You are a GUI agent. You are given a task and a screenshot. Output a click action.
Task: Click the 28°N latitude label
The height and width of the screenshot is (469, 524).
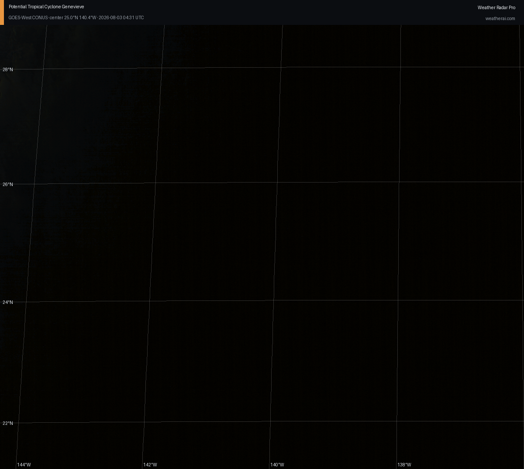click(x=8, y=70)
